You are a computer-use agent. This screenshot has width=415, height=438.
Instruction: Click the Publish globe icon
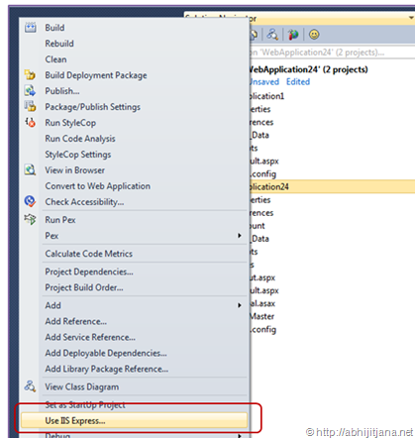30,90
